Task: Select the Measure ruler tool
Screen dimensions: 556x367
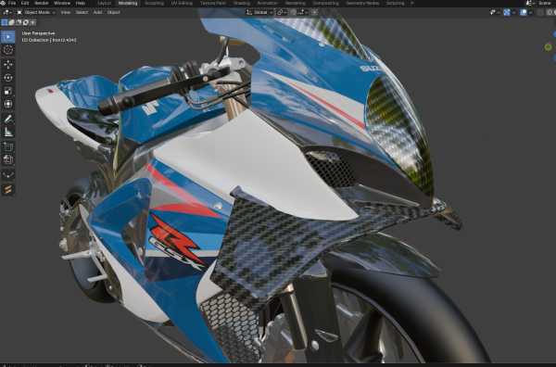Action: coord(8,132)
